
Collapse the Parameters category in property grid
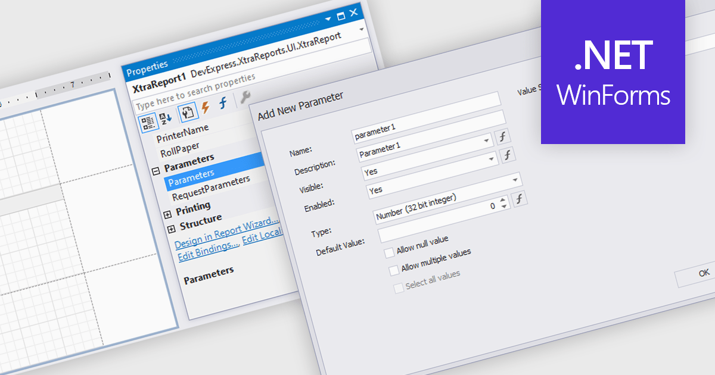pyautogui.click(x=156, y=170)
